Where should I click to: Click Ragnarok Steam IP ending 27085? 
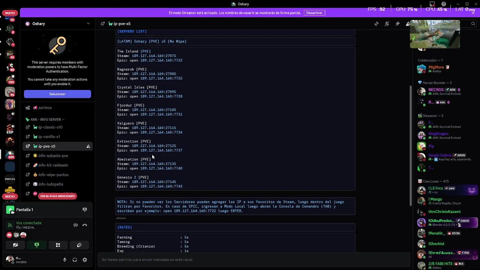point(154,74)
